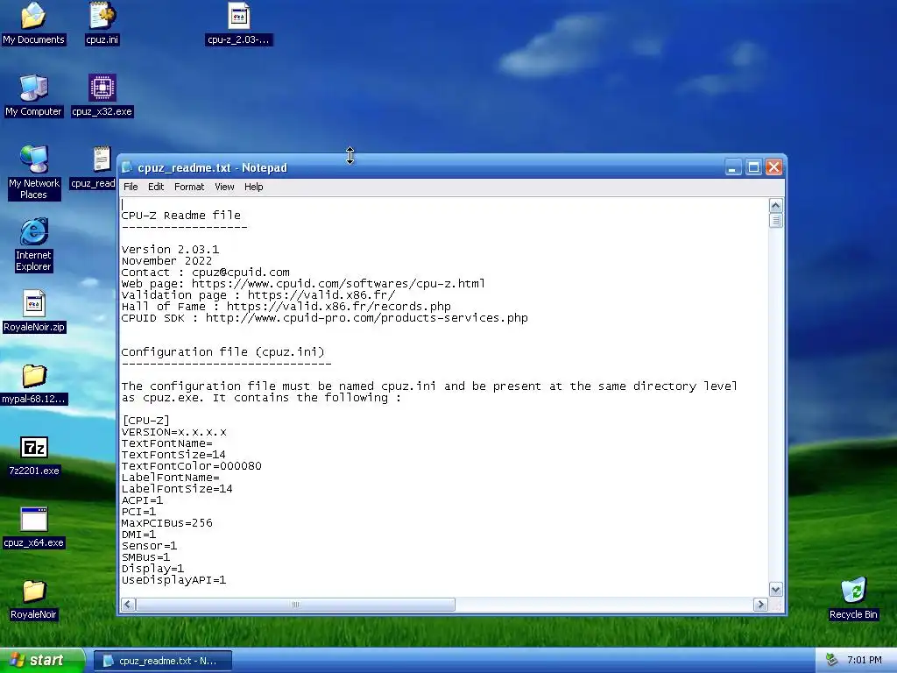Click the horizontal scrollbar thumb
Screen dimensions: 897x673
pos(295,605)
